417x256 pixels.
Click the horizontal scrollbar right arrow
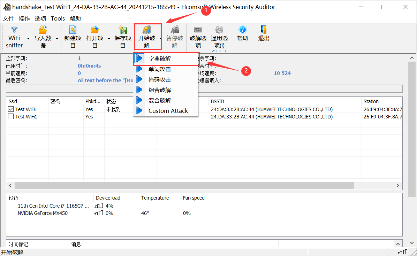[x=398, y=185]
